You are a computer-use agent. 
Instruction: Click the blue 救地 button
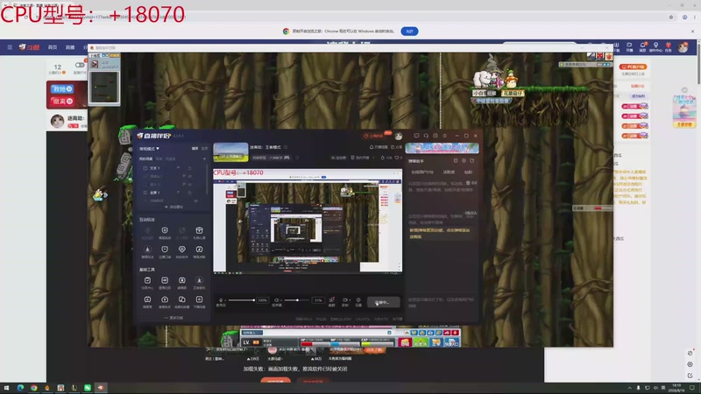[62, 89]
